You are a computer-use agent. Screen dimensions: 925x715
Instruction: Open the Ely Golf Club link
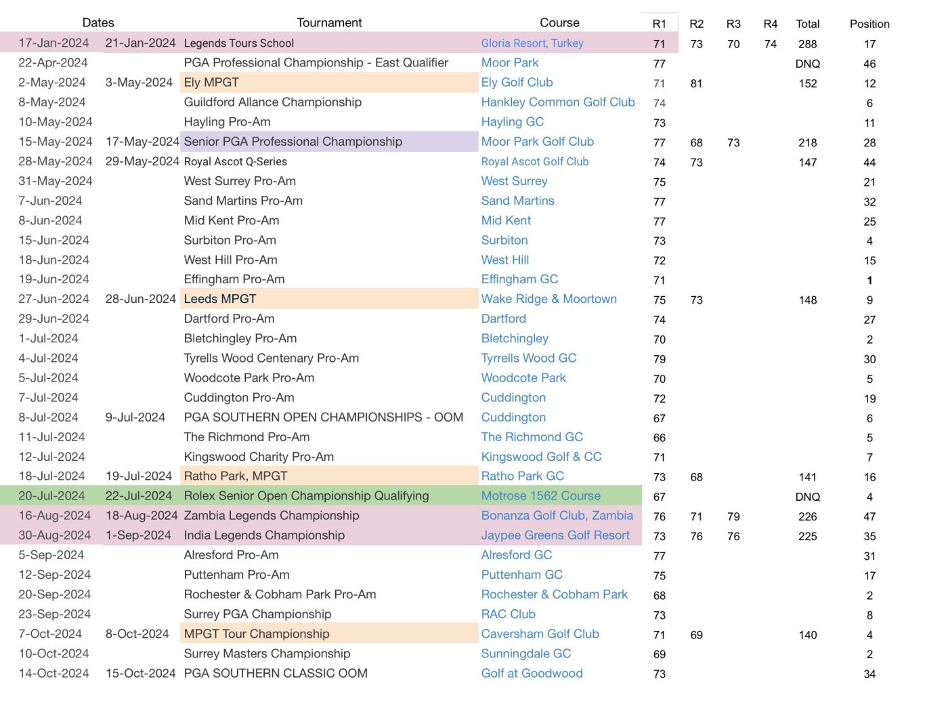517,83
